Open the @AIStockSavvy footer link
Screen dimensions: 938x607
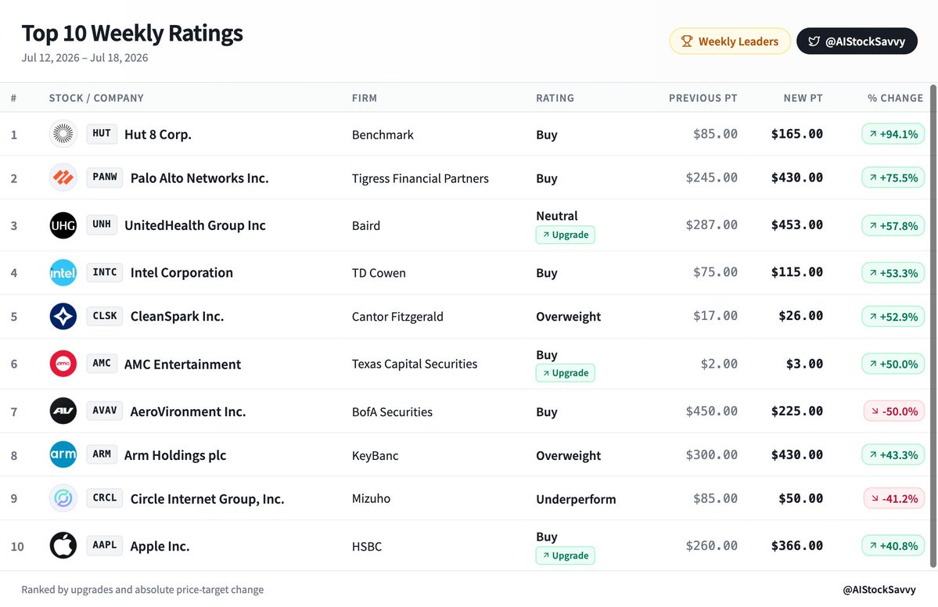point(879,590)
